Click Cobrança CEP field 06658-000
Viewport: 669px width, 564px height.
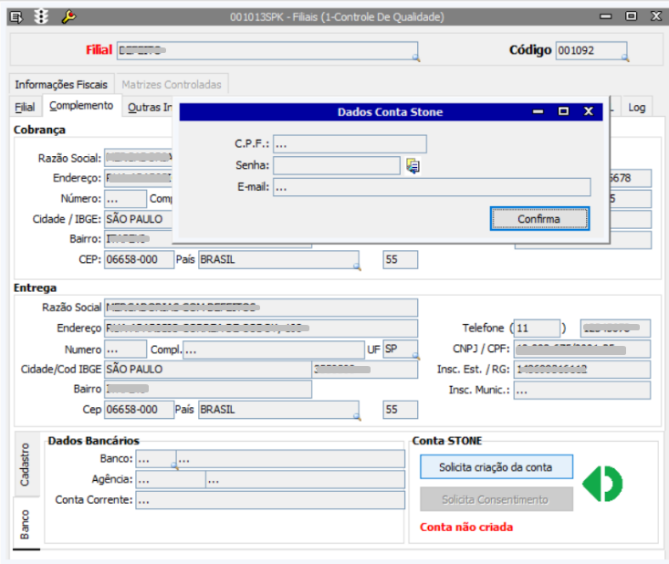[x=139, y=259]
